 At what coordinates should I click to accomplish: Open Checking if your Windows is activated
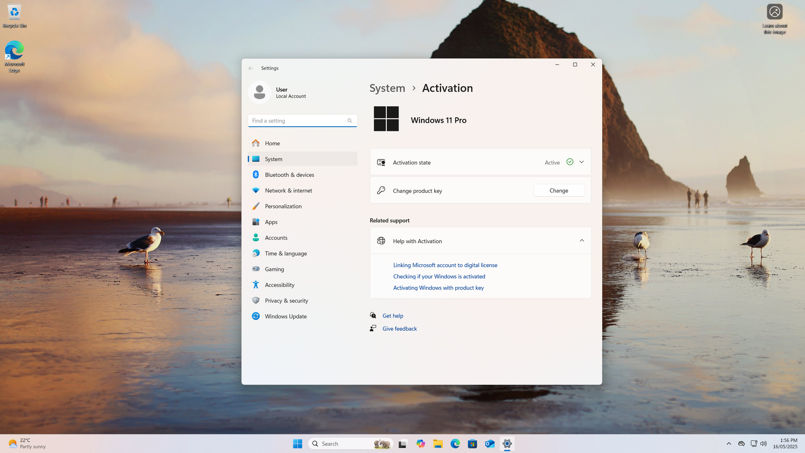click(439, 276)
